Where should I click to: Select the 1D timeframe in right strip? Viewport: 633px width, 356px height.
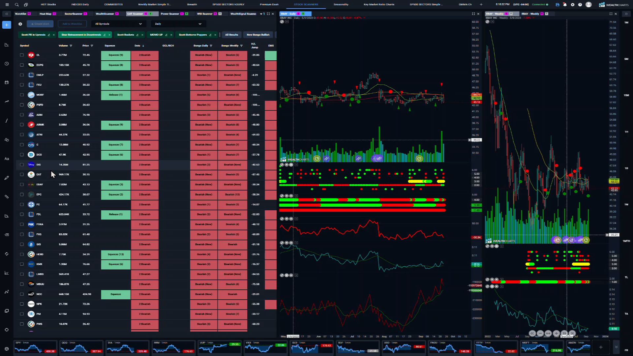tap(626, 168)
